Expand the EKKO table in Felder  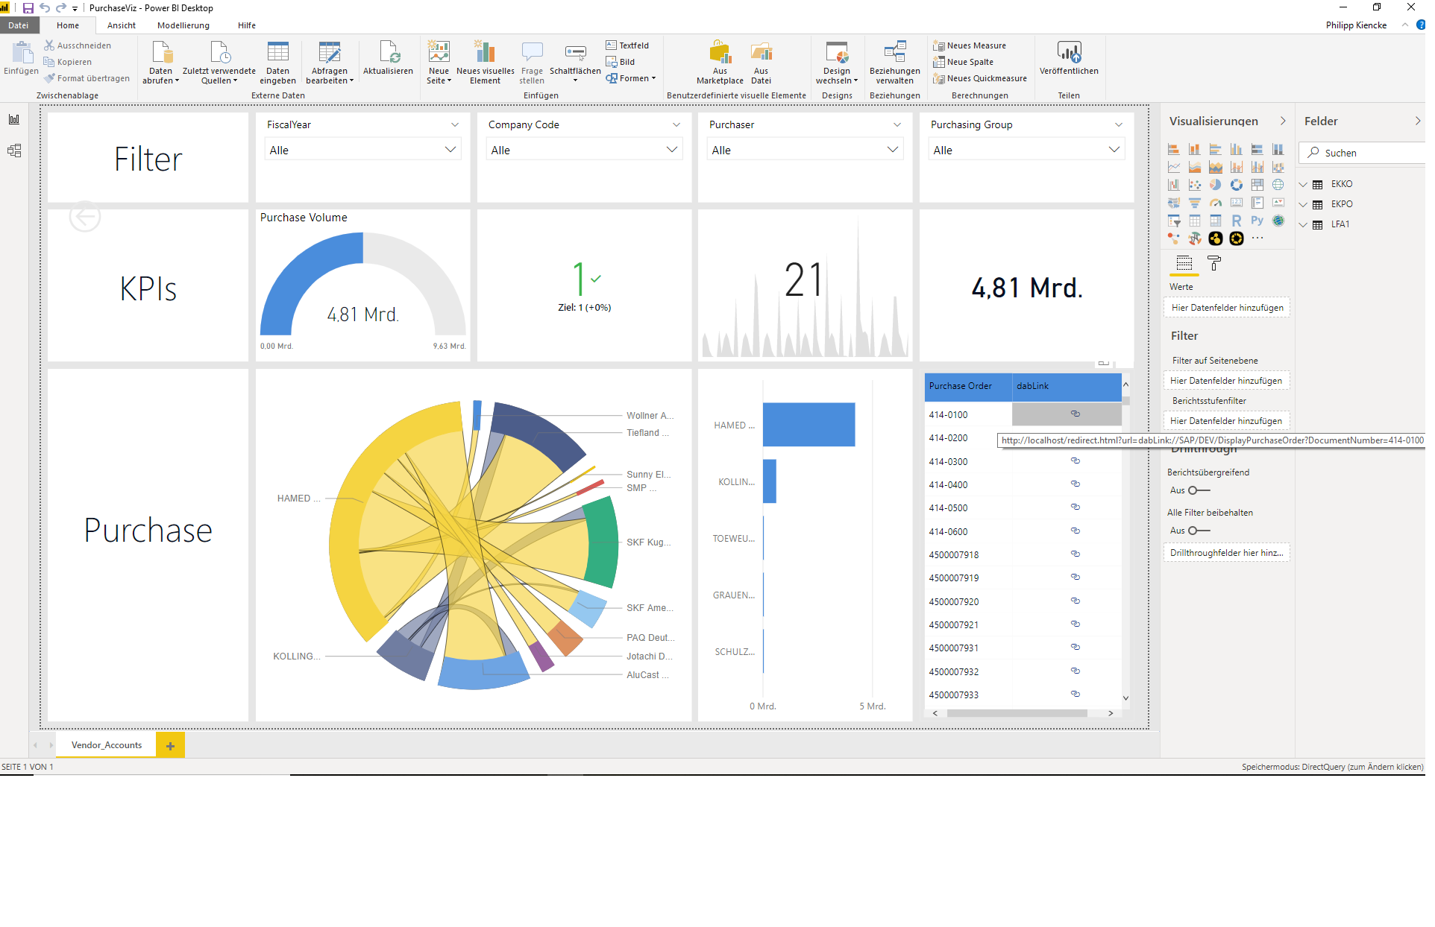(1304, 184)
